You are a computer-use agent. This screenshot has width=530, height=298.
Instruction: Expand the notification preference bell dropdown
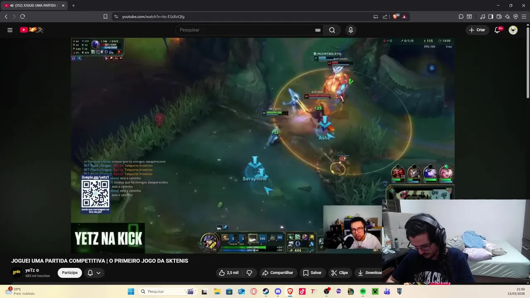point(94,273)
